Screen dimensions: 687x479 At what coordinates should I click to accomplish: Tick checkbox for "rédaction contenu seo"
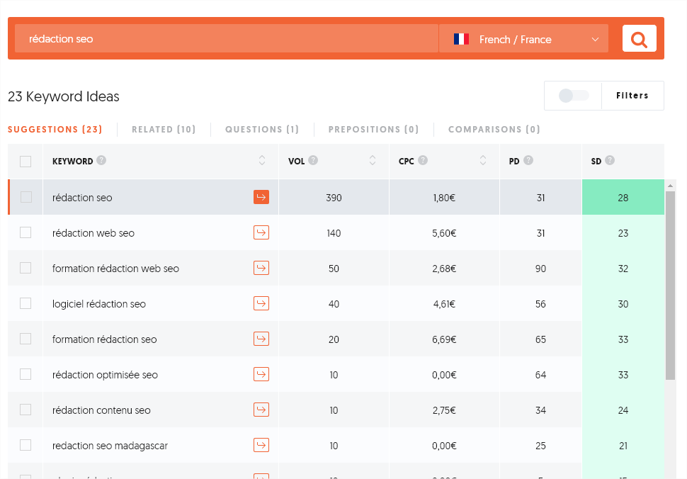click(x=25, y=410)
